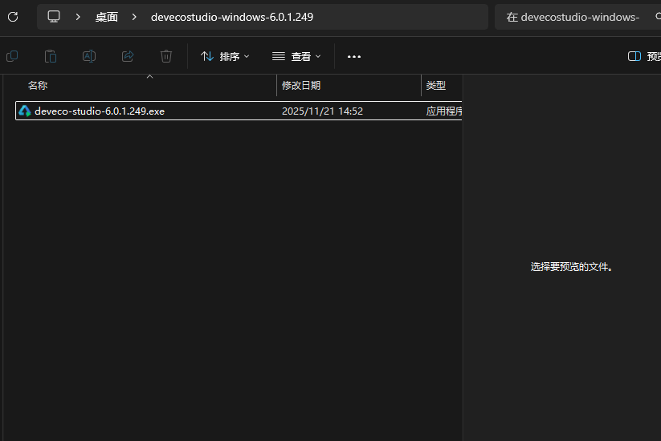Sort by the 修改日期 column header
The width and height of the screenshot is (661, 441).
point(301,86)
